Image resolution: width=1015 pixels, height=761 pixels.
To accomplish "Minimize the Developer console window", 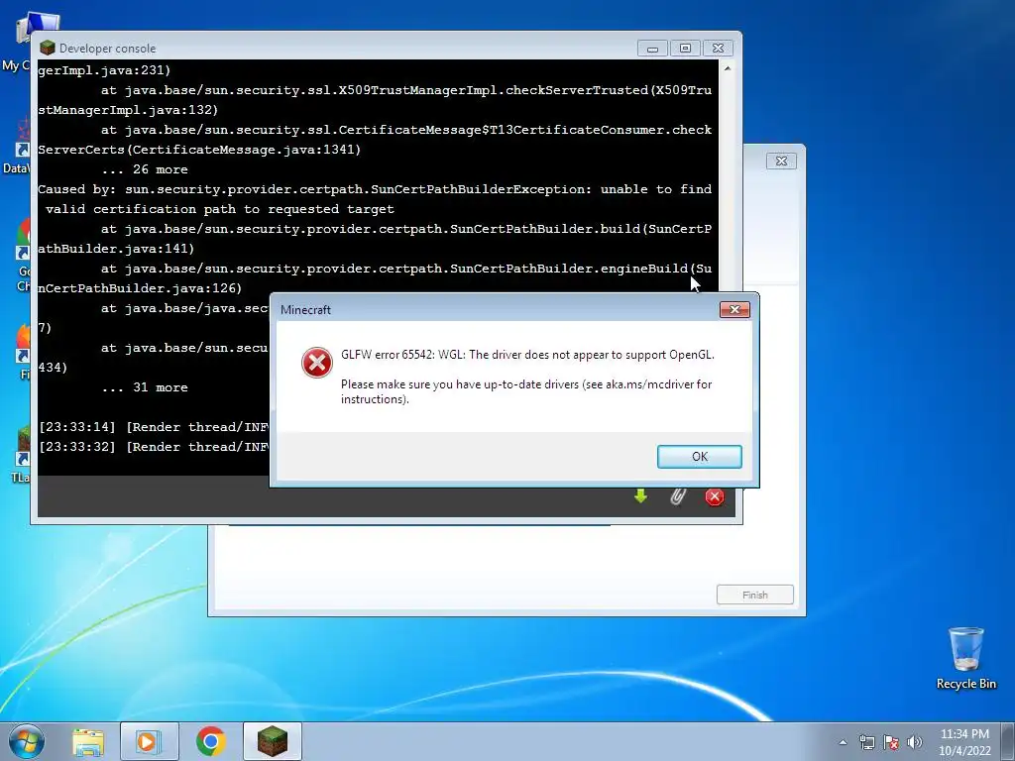I will pos(652,49).
